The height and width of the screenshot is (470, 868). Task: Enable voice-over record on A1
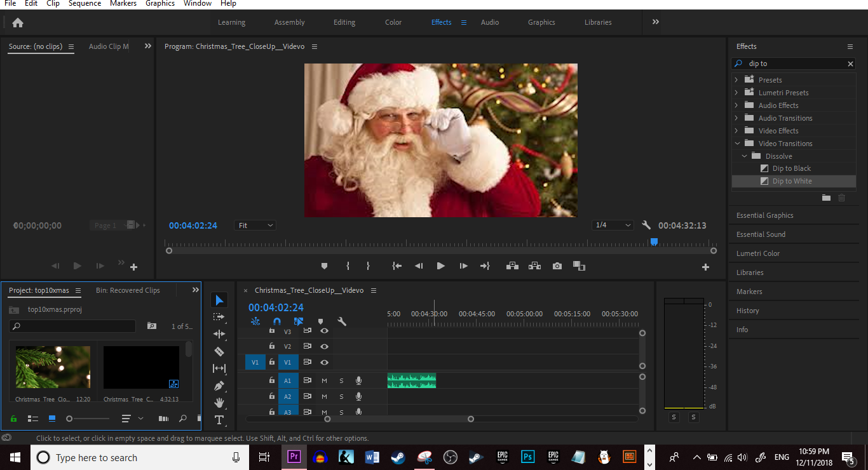pyautogui.click(x=358, y=380)
